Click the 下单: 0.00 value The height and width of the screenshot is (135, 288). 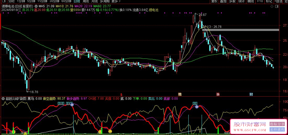[x=140, y=99]
